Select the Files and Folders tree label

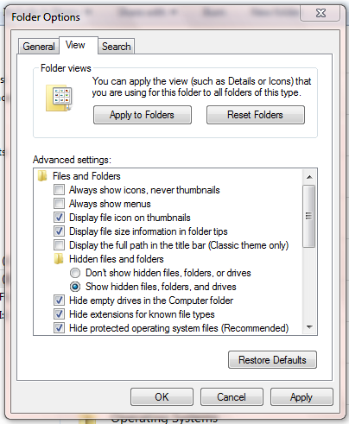point(86,176)
